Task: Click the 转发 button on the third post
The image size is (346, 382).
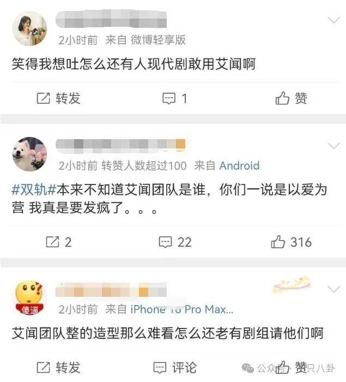Action: click(x=58, y=368)
